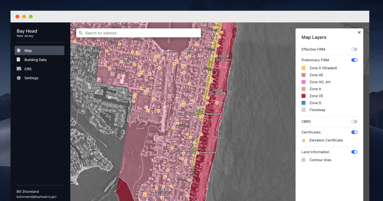Click the Elevation Certificate orange dot legend icon
Viewport: 383px width, 201px height.
(304, 140)
